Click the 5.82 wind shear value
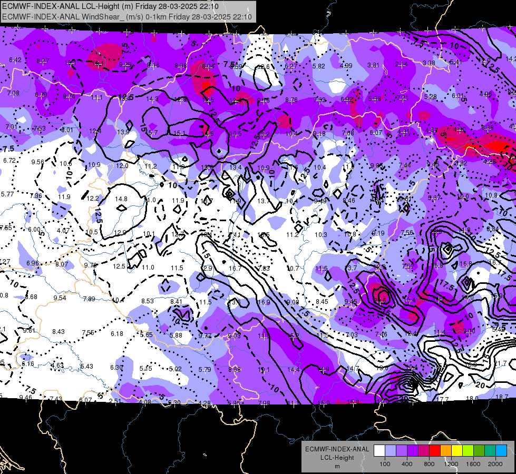This screenshot has height=474, width=516. (318, 66)
